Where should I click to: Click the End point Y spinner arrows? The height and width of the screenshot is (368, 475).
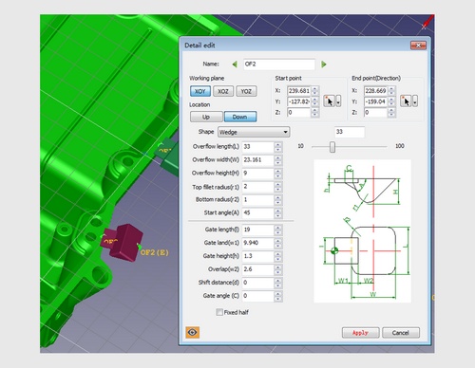391,101
